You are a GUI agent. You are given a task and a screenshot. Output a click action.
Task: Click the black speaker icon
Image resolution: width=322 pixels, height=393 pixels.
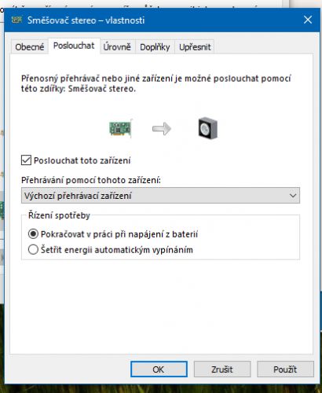208,128
